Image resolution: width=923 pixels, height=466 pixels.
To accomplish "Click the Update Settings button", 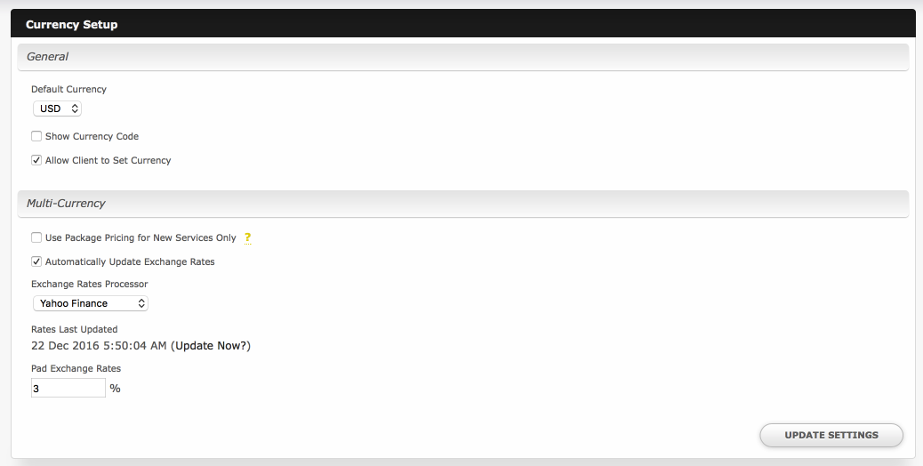I will click(x=831, y=435).
